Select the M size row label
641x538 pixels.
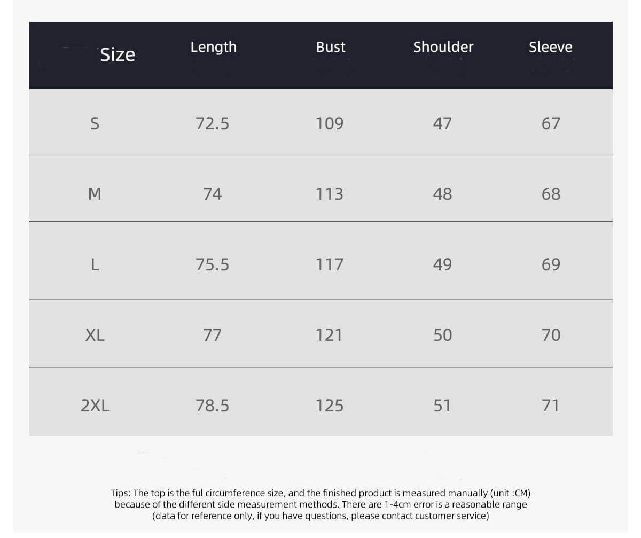(x=95, y=194)
